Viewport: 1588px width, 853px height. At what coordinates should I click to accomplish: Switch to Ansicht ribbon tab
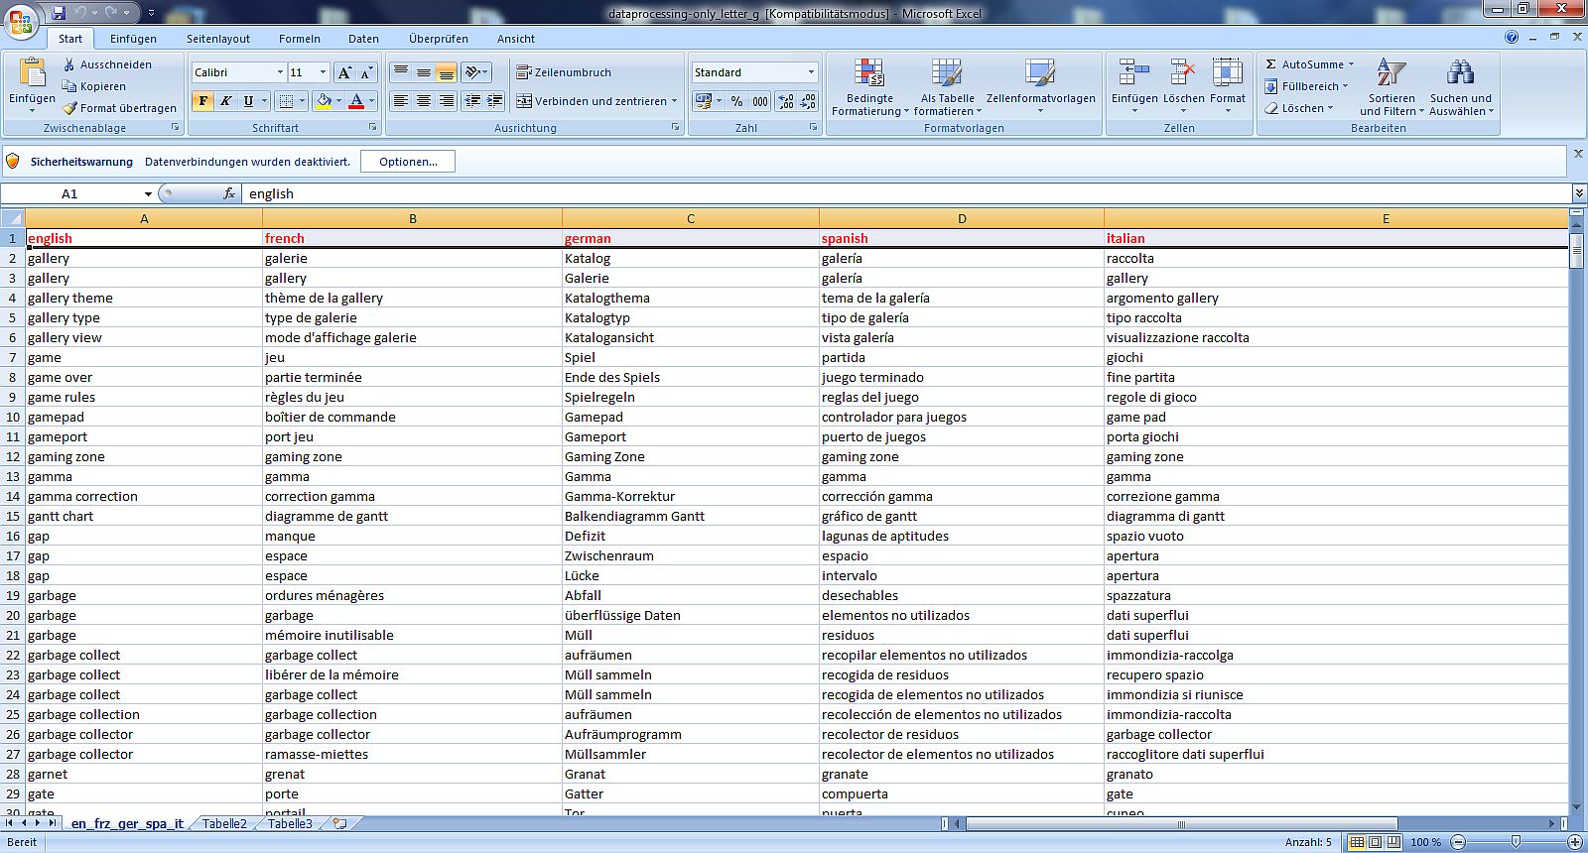coord(516,39)
